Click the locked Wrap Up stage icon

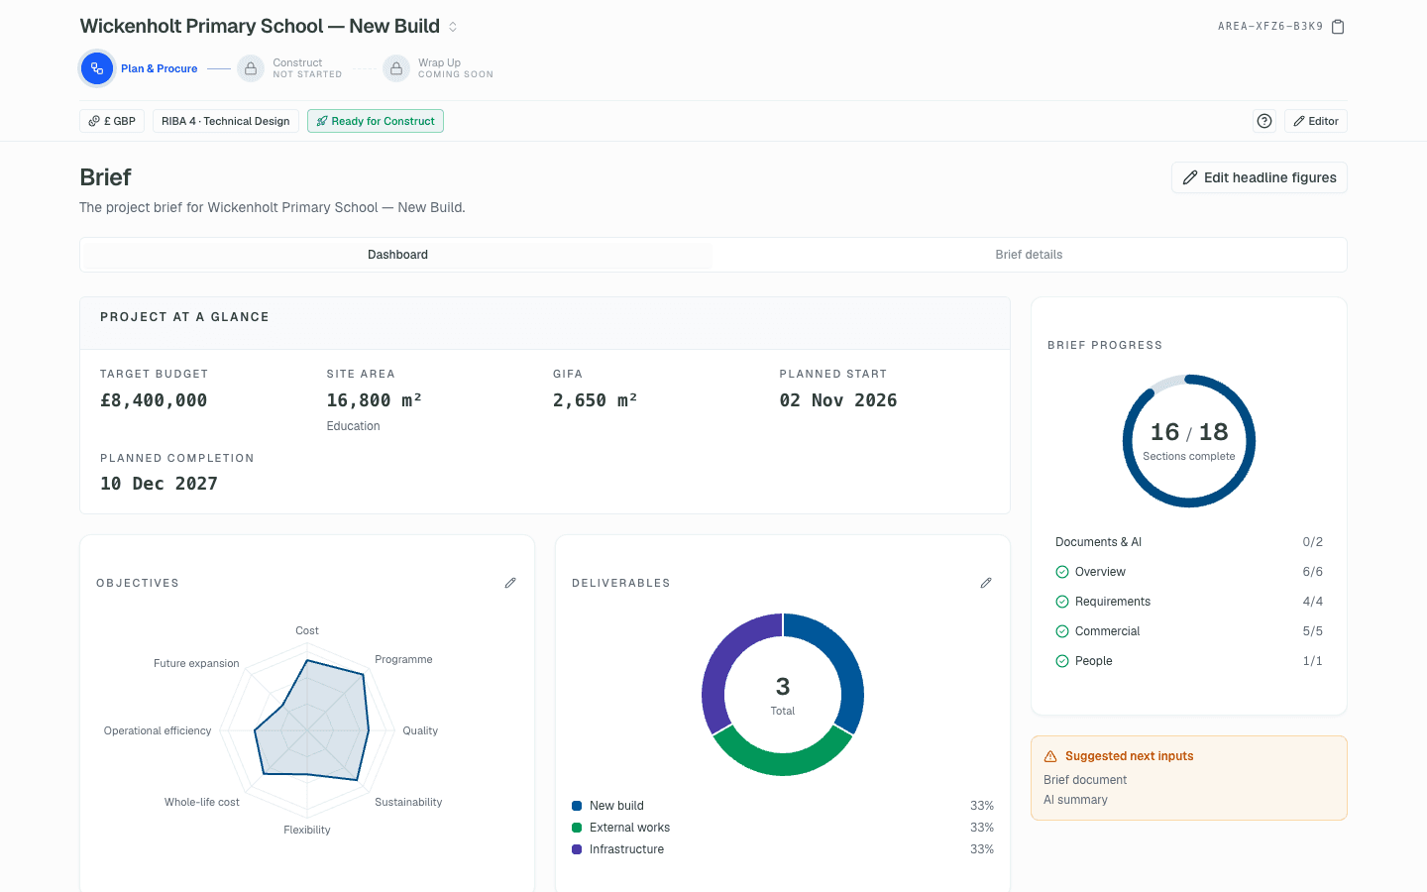(396, 68)
